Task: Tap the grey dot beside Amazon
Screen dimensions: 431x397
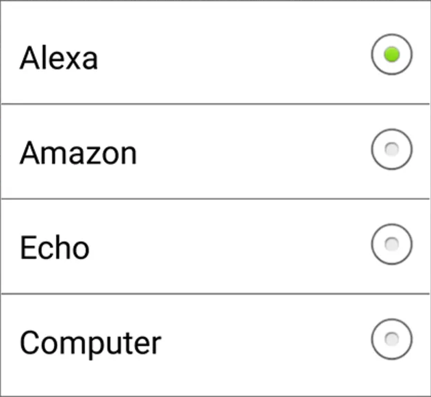Action: 392,149
